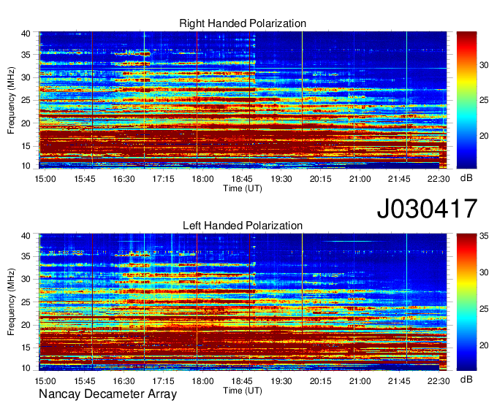Viewport: 497px width, 403px height.
Task: Click the 25 dB tick on the top colorbar
Action: pos(484,100)
